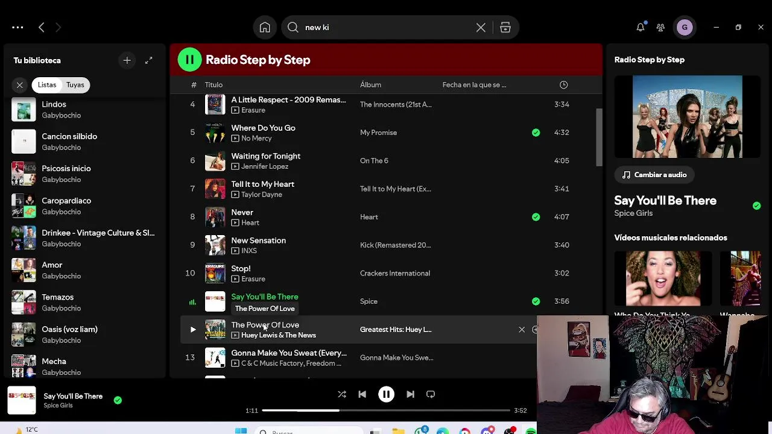The image size is (772, 434).
Task: Open artist Taylor Dayne
Action: 262,195
